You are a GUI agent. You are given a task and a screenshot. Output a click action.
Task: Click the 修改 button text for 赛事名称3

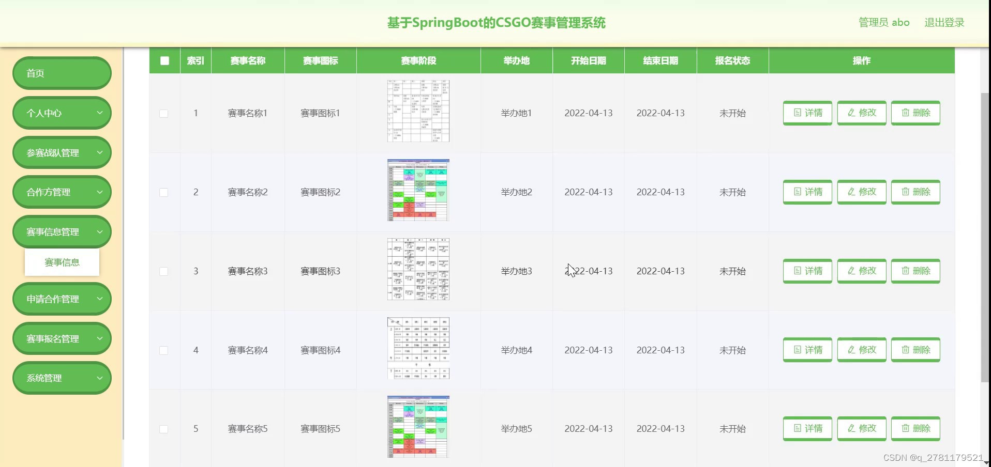867,271
